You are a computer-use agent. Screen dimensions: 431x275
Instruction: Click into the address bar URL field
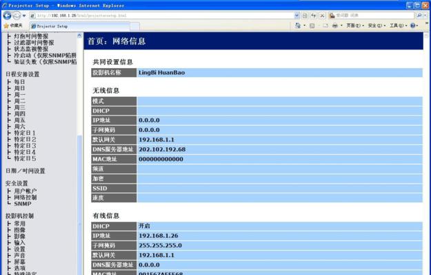[x=162, y=16]
